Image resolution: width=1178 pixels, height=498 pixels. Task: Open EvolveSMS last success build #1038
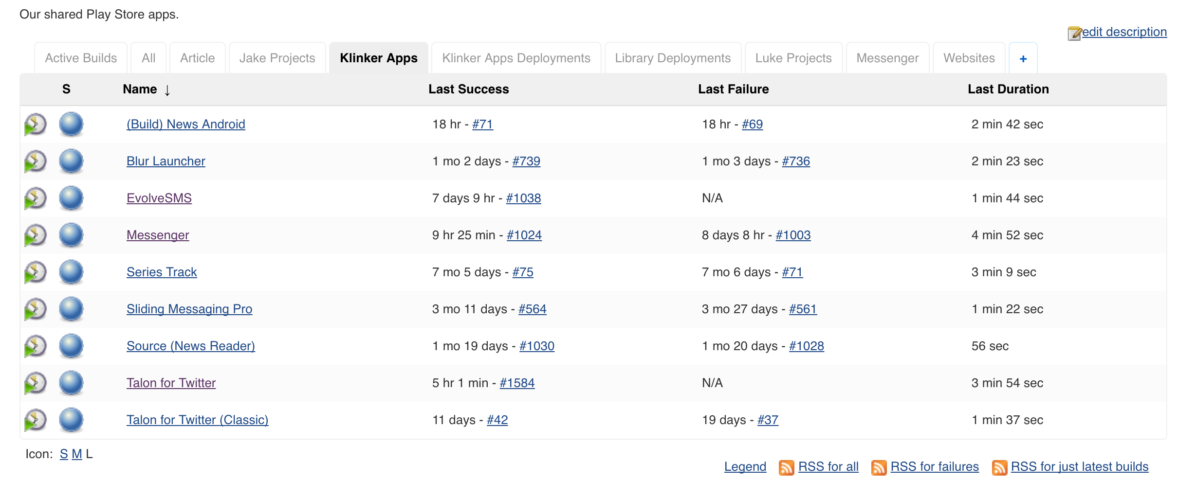tap(523, 198)
